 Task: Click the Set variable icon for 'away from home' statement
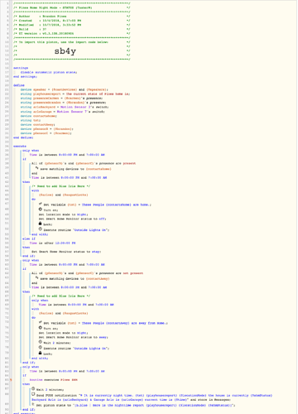pos(41,322)
